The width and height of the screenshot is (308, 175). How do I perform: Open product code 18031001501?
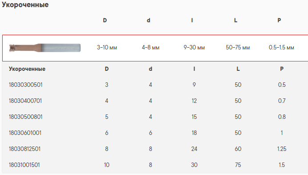click(24, 165)
